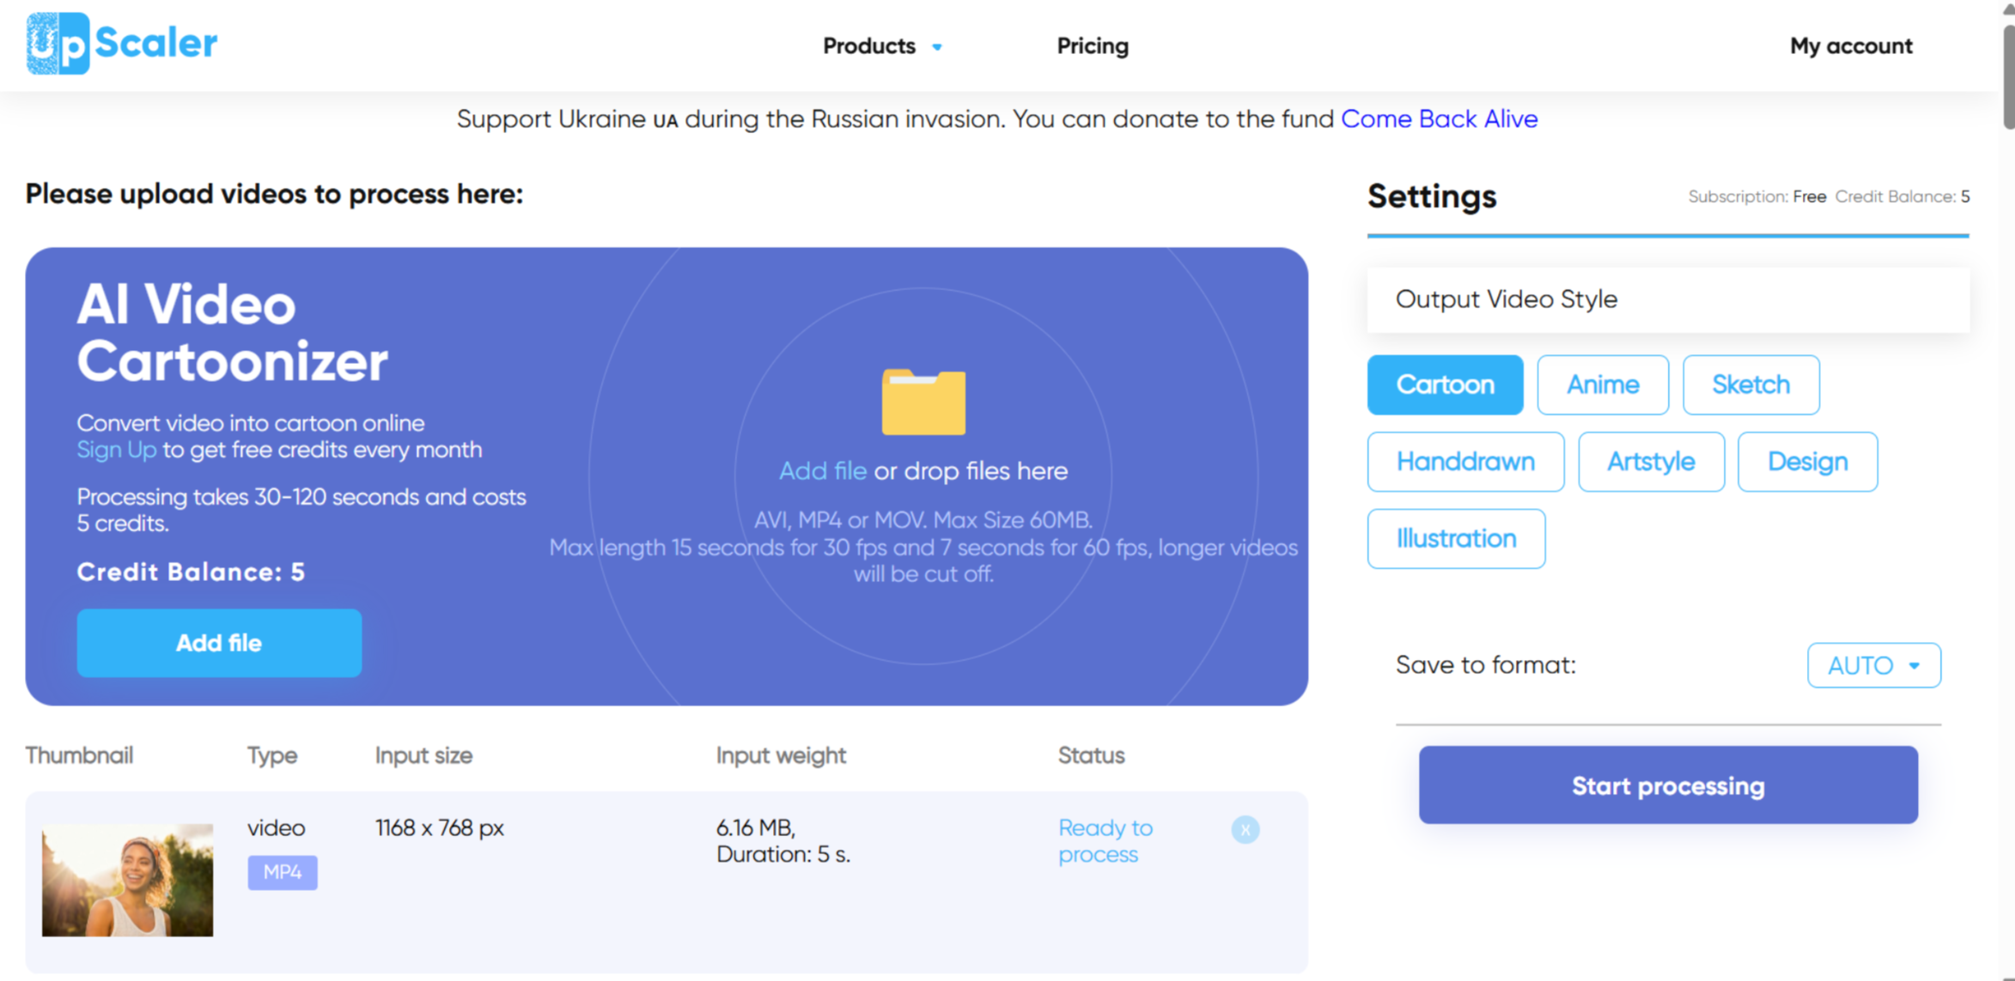This screenshot has height=981, width=2015.
Task: Select the Anime output style
Action: pos(1602,385)
